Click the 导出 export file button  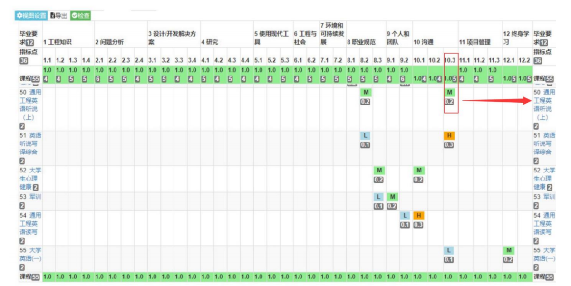click(58, 16)
